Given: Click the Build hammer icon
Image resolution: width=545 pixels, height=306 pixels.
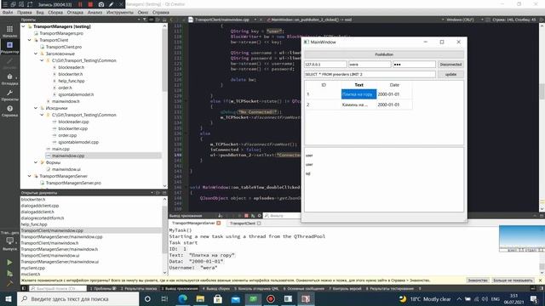Looking at the screenshot, I should 9,283.
